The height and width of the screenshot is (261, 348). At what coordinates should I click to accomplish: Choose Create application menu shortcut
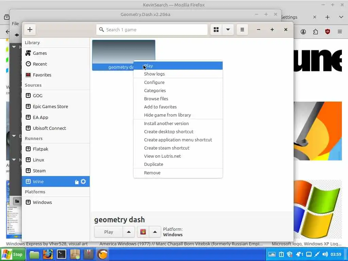178,140
